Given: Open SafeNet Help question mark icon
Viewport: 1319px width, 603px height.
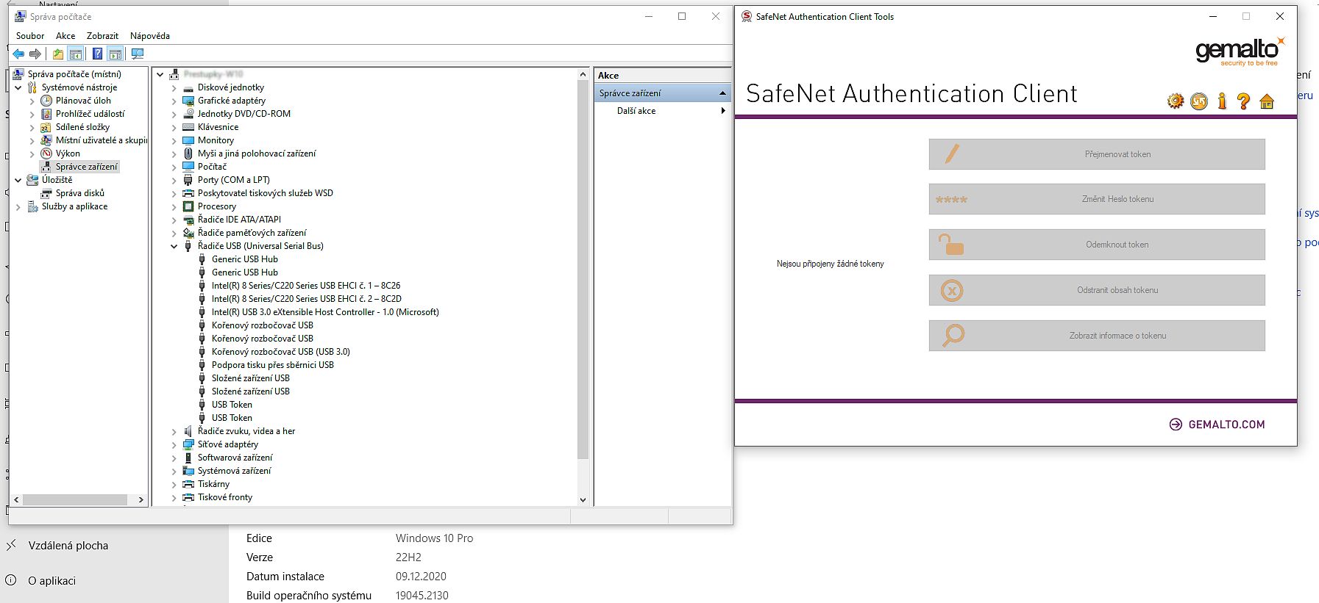Looking at the screenshot, I should pos(1243,101).
